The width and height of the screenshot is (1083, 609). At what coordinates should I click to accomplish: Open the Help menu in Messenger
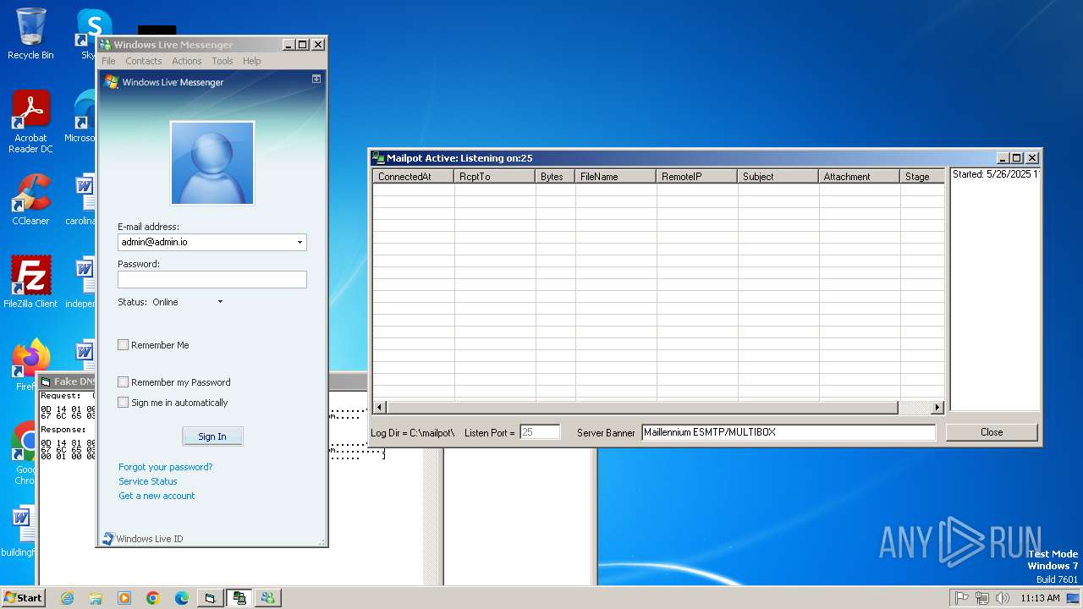(252, 61)
